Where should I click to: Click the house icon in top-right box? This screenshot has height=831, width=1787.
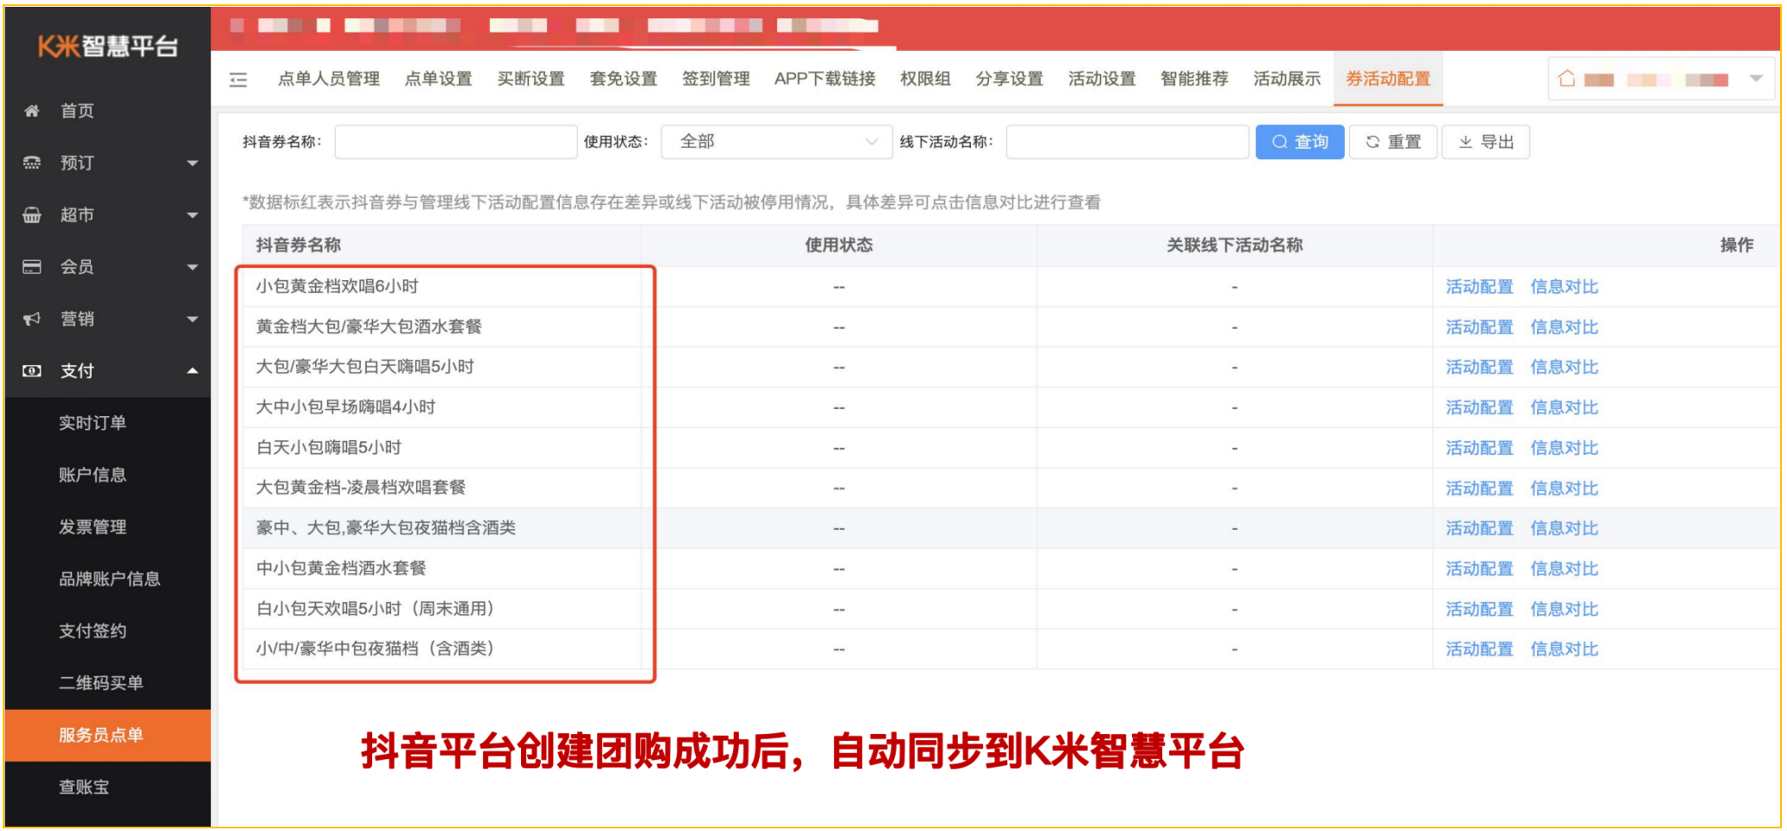tap(1566, 79)
